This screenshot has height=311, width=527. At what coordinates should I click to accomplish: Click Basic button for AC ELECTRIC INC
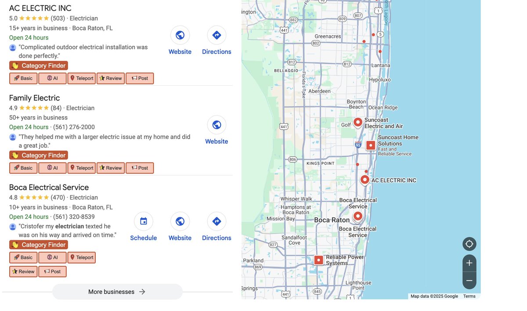[x=23, y=78]
